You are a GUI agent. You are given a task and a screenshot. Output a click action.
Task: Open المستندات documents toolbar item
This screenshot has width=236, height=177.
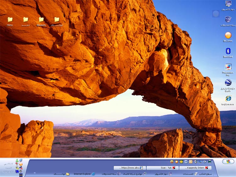190,174
